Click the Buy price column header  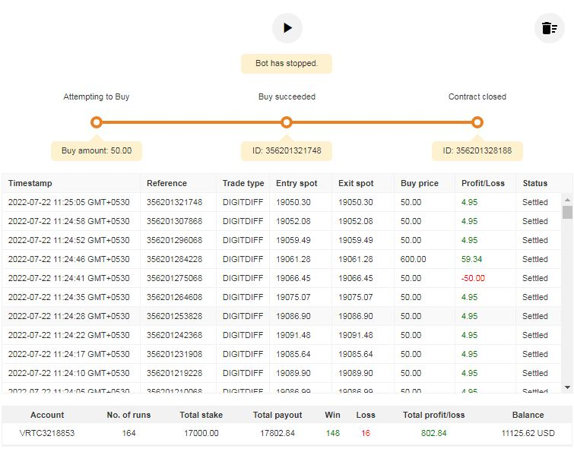click(420, 183)
